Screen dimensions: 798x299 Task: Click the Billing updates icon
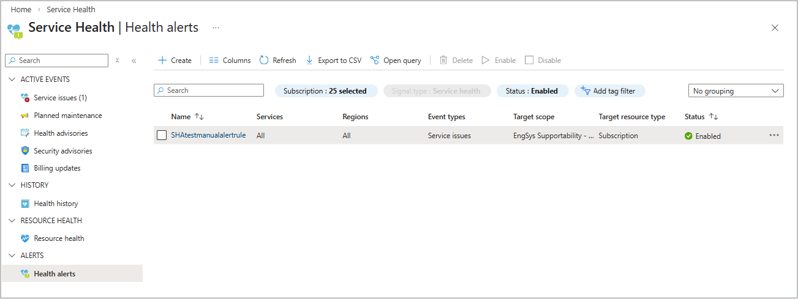[x=25, y=168]
